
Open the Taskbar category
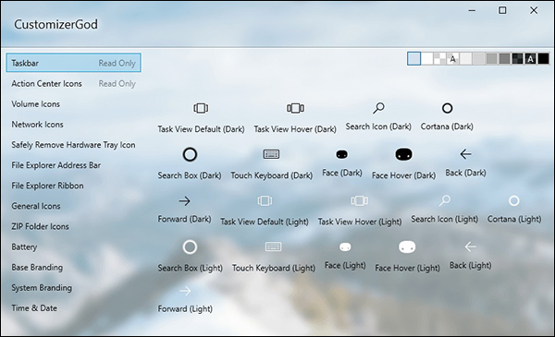(74, 63)
